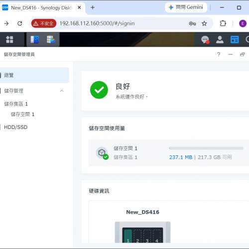
Task: Click 儲存集區 1 in the usage card
Action: coord(125,157)
